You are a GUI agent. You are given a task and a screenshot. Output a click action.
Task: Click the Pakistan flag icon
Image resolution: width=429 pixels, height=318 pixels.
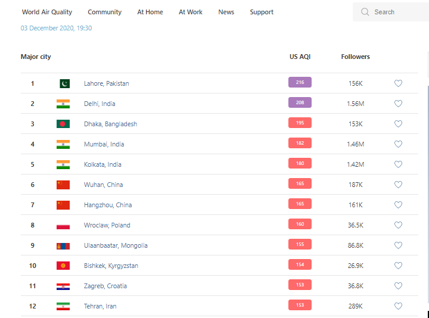point(64,83)
